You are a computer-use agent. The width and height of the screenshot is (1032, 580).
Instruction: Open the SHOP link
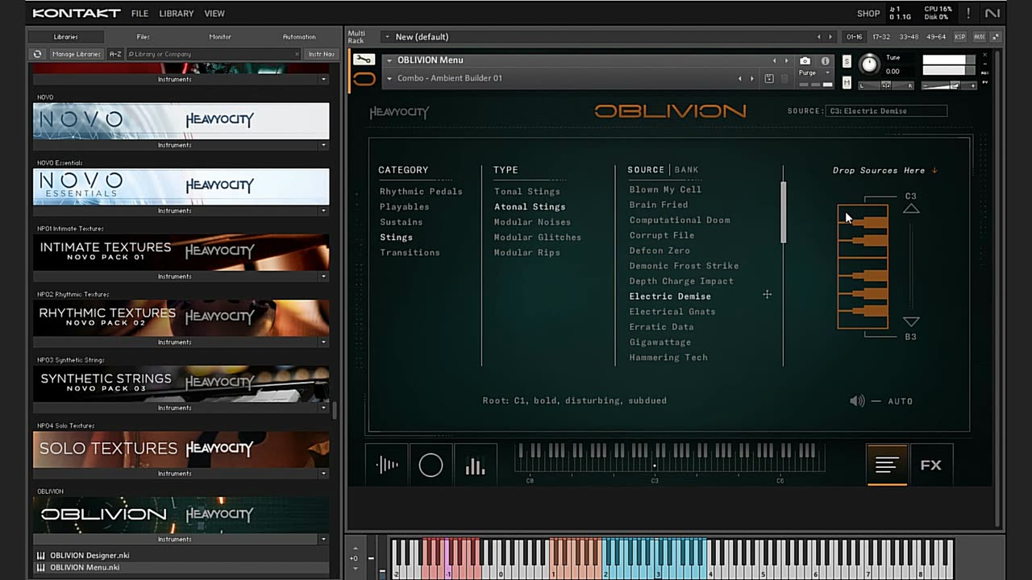pyautogui.click(x=868, y=14)
